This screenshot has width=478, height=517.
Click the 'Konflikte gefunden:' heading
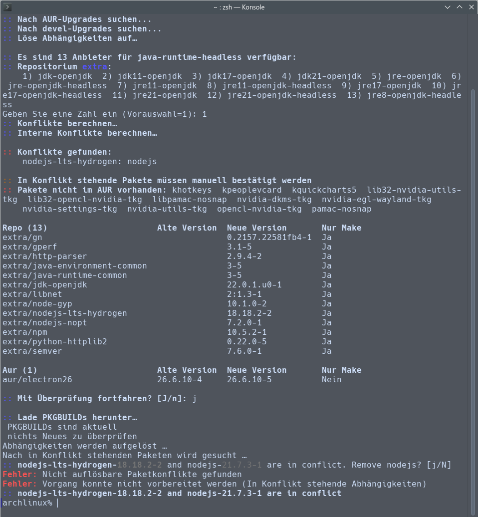point(64,152)
